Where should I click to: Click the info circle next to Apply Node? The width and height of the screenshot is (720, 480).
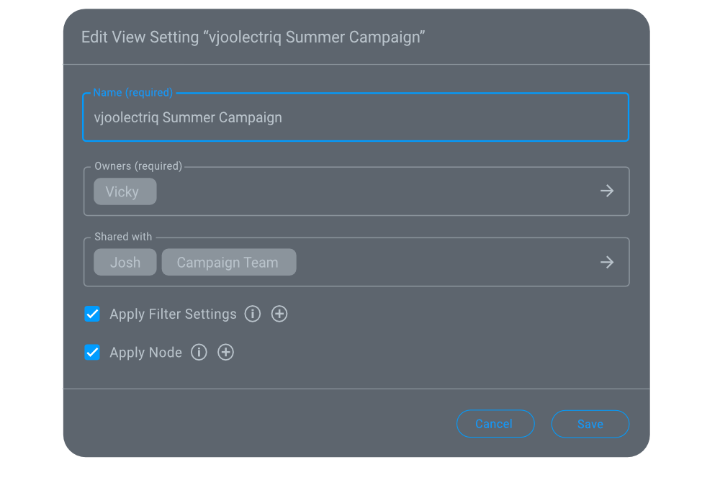199,352
